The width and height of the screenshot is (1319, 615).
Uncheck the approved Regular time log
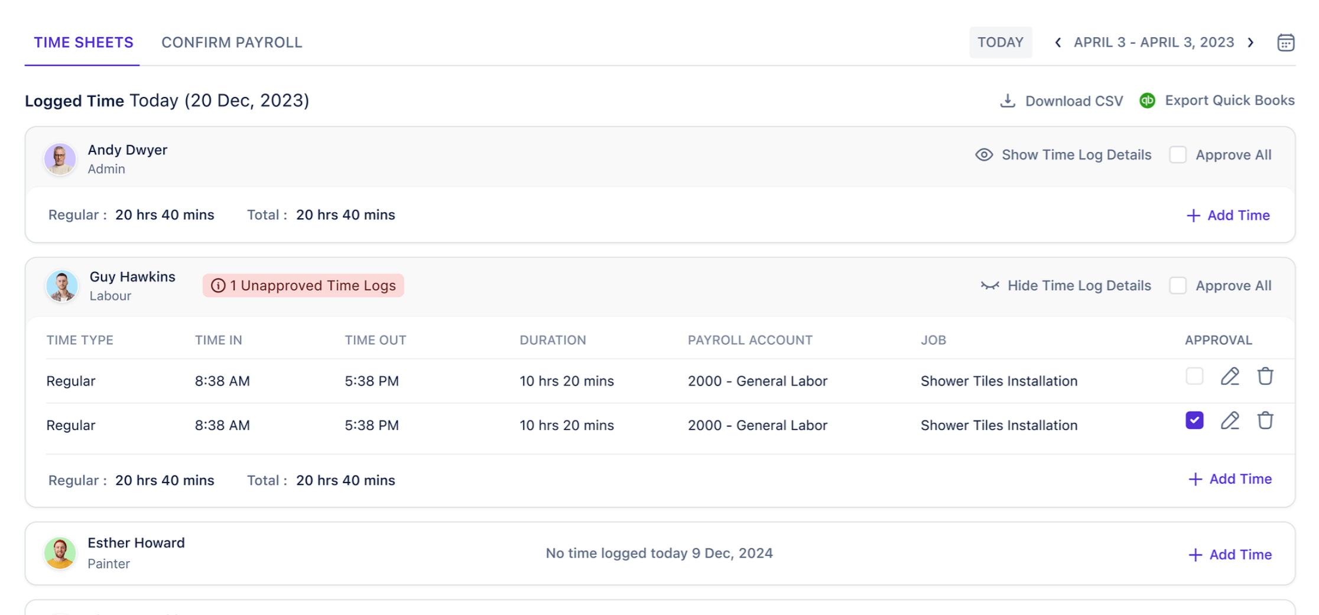click(x=1194, y=420)
